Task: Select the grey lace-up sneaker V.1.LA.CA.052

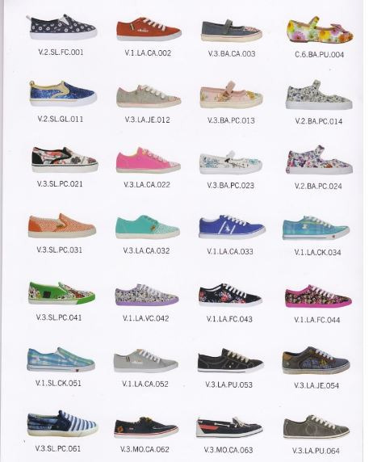Action: pyautogui.click(x=146, y=361)
